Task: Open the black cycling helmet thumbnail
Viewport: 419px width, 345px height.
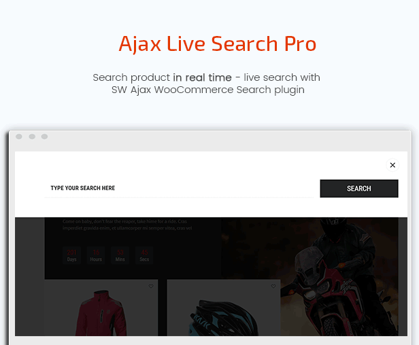Action: pos(223,318)
